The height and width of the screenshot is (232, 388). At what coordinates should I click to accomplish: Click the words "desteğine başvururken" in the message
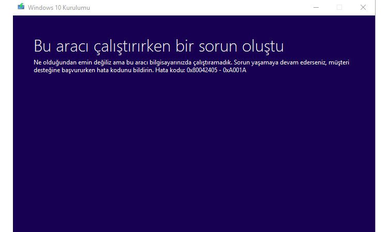pos(63,70)
